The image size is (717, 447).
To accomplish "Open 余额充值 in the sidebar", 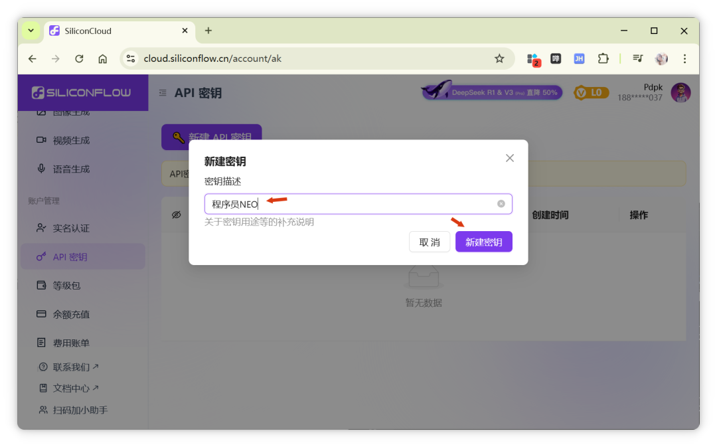I will (83, 314).
